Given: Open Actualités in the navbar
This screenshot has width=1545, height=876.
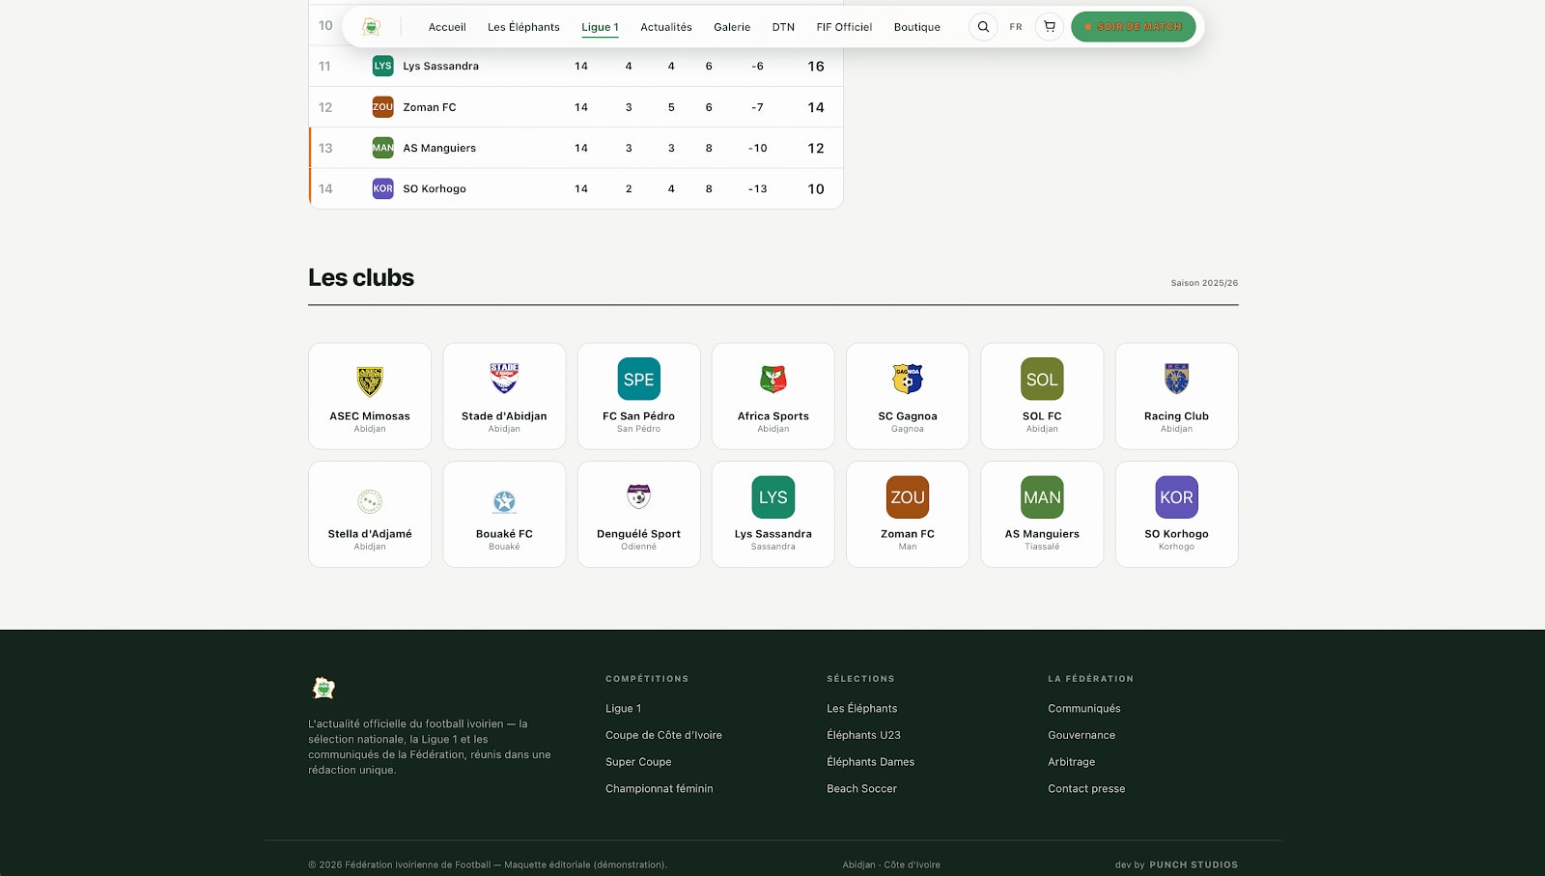Looking at the screenshot, I should (666, 27).
